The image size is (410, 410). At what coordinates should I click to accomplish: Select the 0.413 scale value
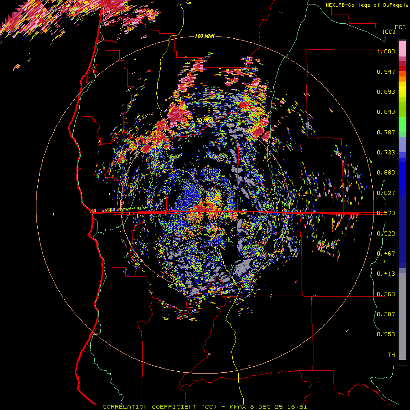pos(386,274)
